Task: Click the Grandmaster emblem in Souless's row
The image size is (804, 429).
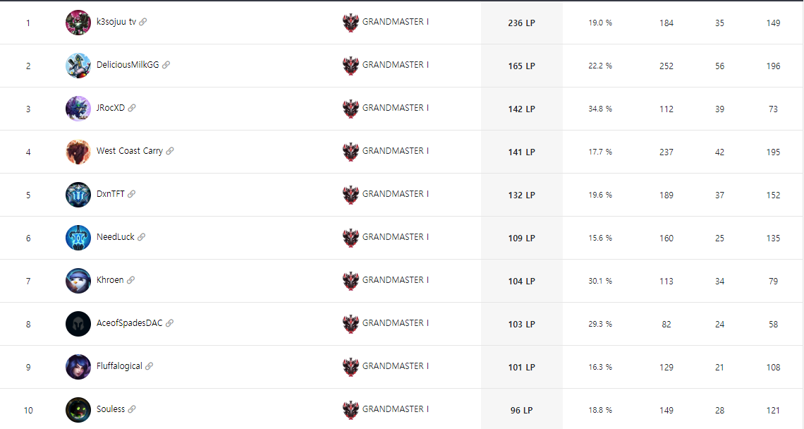Action: click(x=351, y=410)
